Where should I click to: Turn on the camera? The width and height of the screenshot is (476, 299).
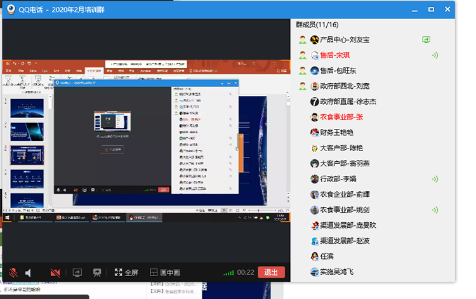pyautogui.click(x=55, y=272)
